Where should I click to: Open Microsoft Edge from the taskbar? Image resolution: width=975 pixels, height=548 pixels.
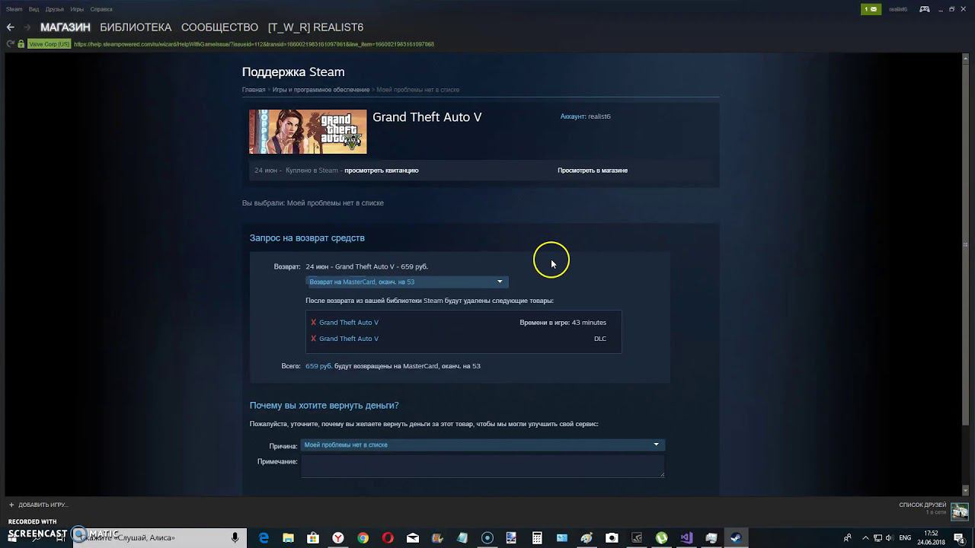tap(264, 537)
